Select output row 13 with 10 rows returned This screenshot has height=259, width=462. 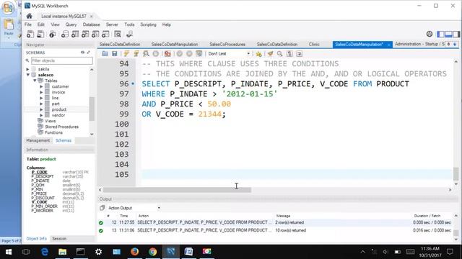(x=276, y=230)
